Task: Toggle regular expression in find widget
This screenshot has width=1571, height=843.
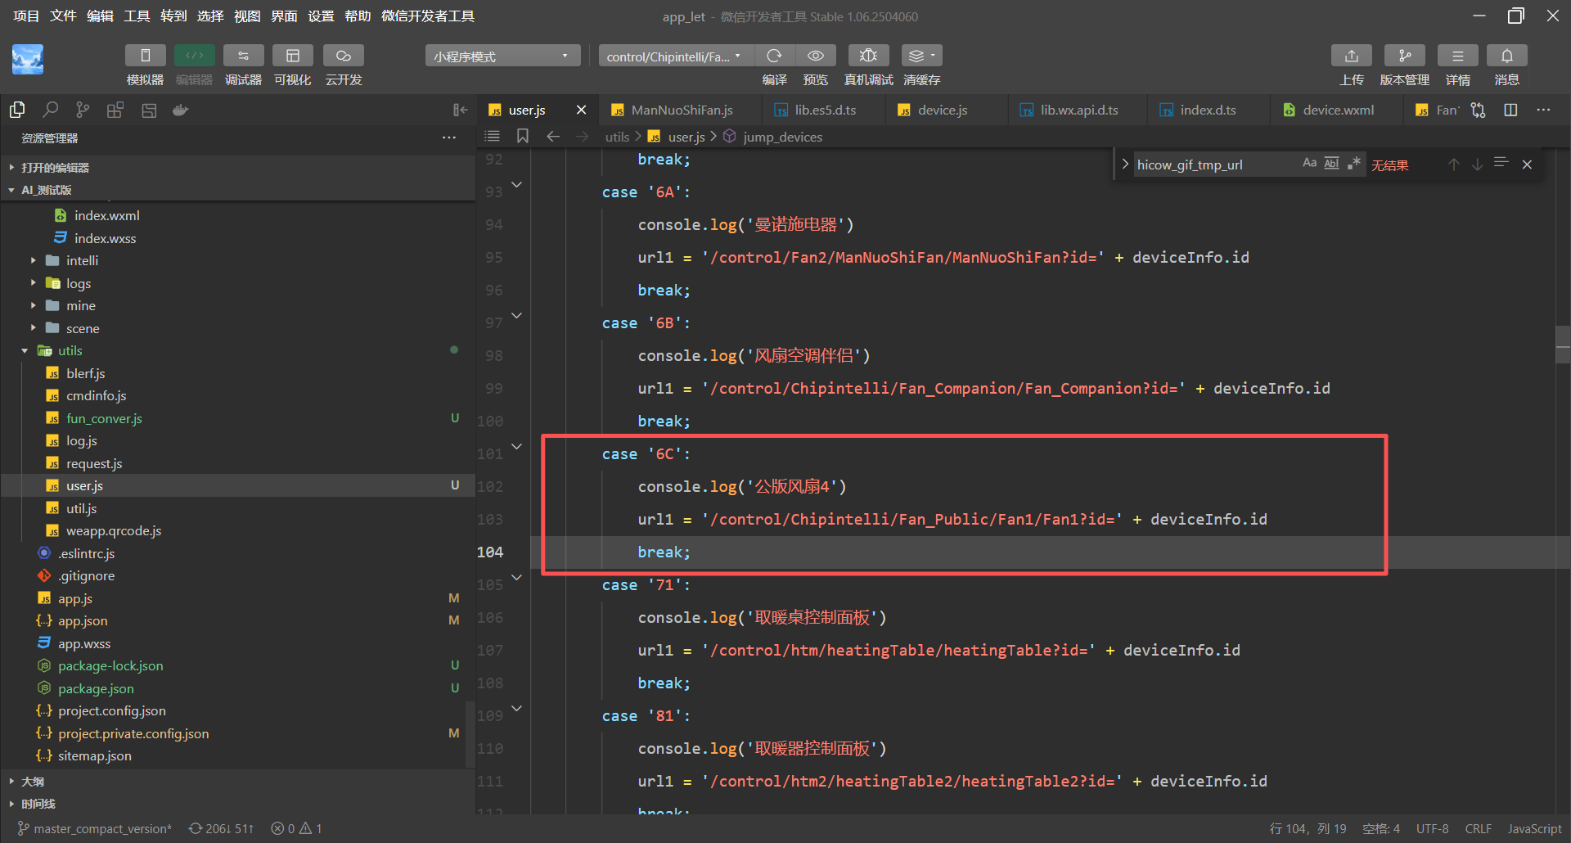Action: 1354,164
